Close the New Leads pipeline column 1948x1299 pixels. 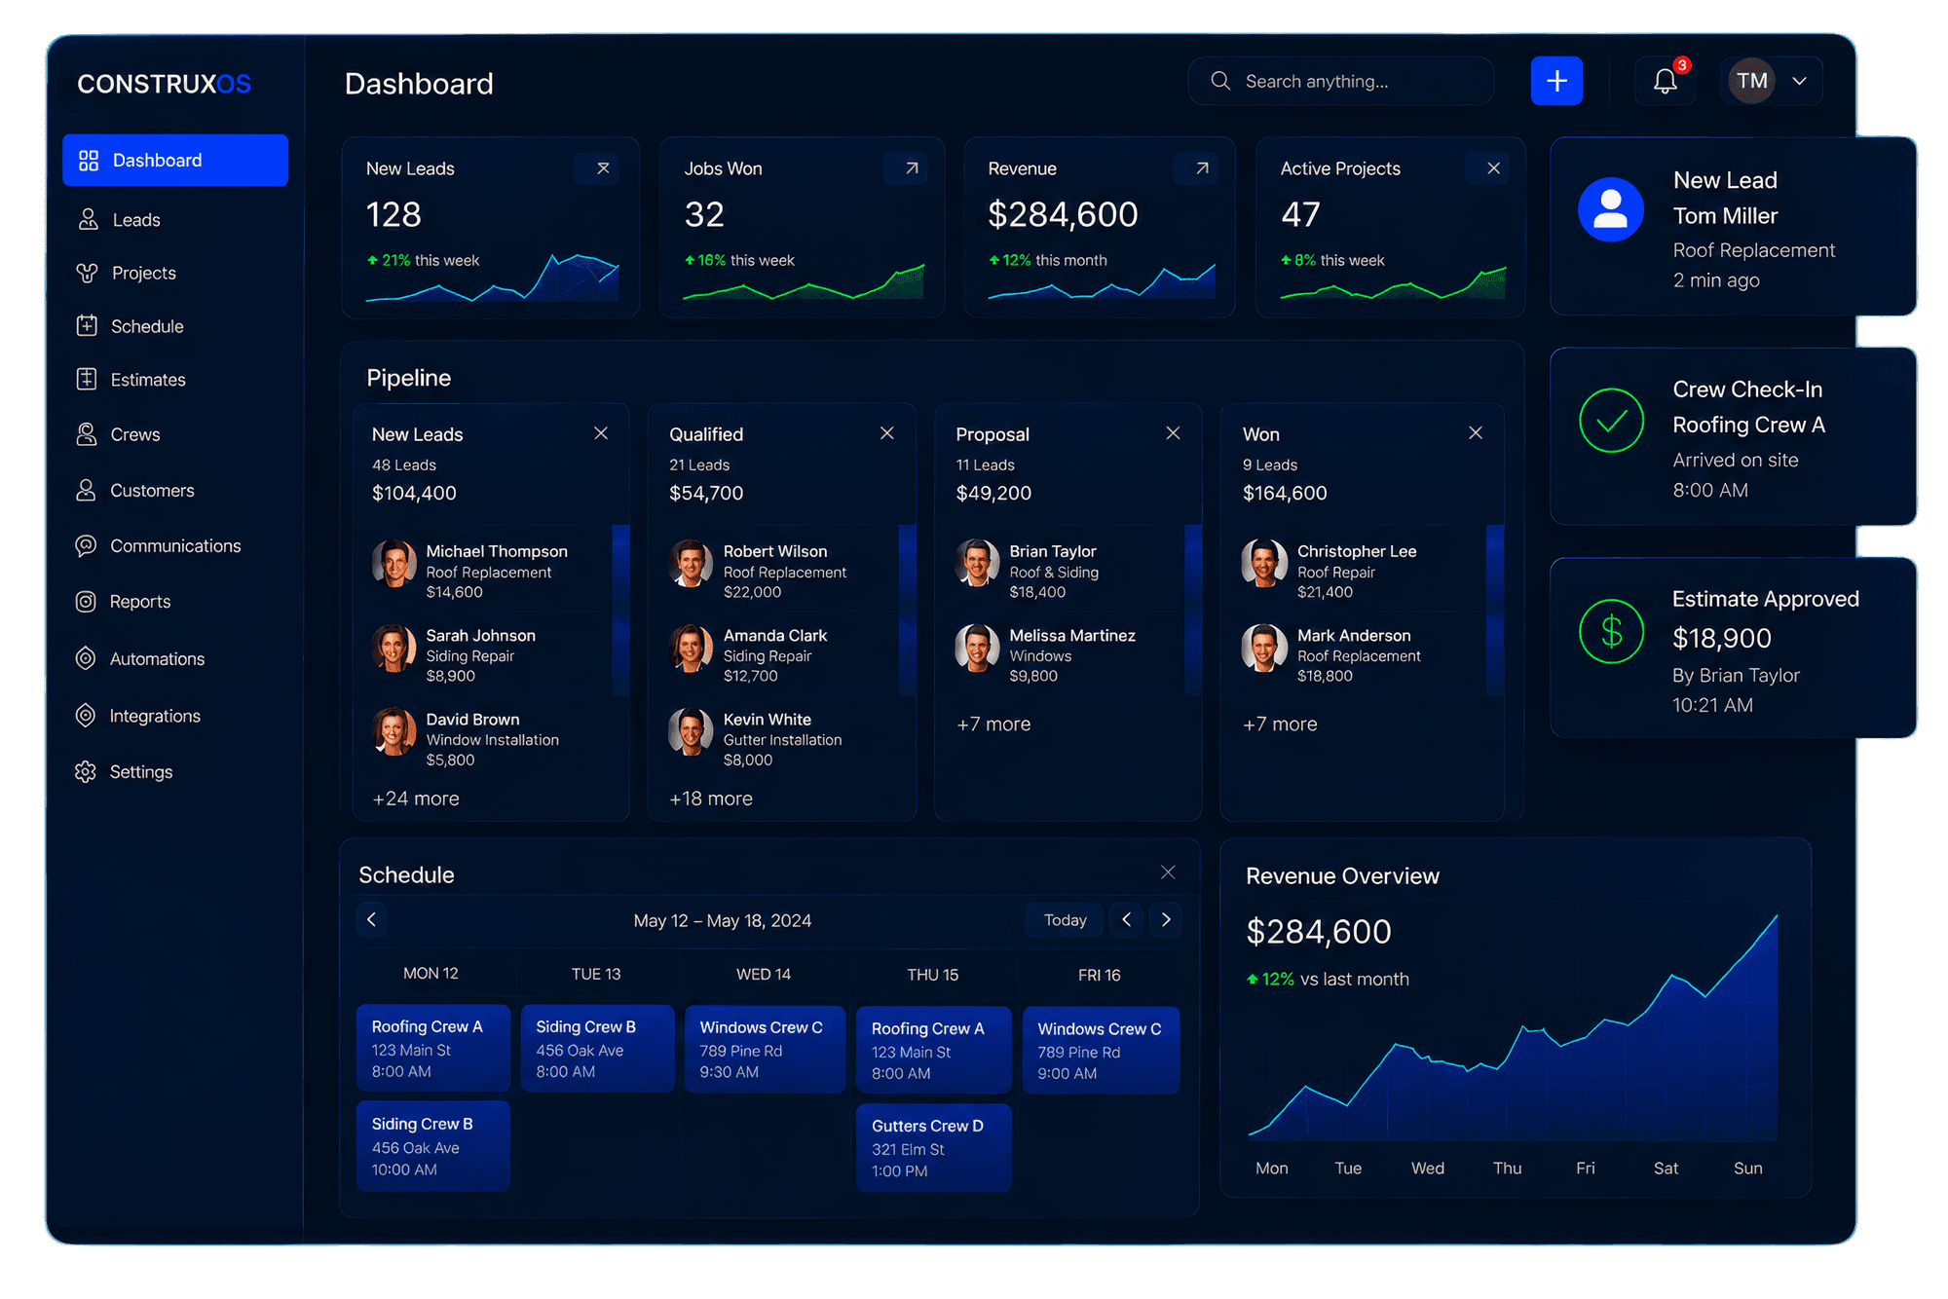601,433
